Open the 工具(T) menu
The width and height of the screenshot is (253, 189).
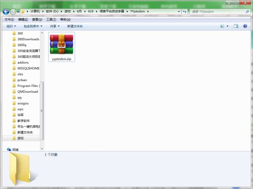pos(51,20)
